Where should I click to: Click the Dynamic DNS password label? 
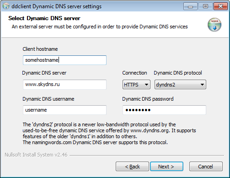pos(148,99)
